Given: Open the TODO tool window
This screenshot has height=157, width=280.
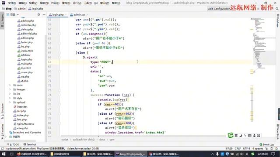Looking at the screenshot, I should point(13,144).
